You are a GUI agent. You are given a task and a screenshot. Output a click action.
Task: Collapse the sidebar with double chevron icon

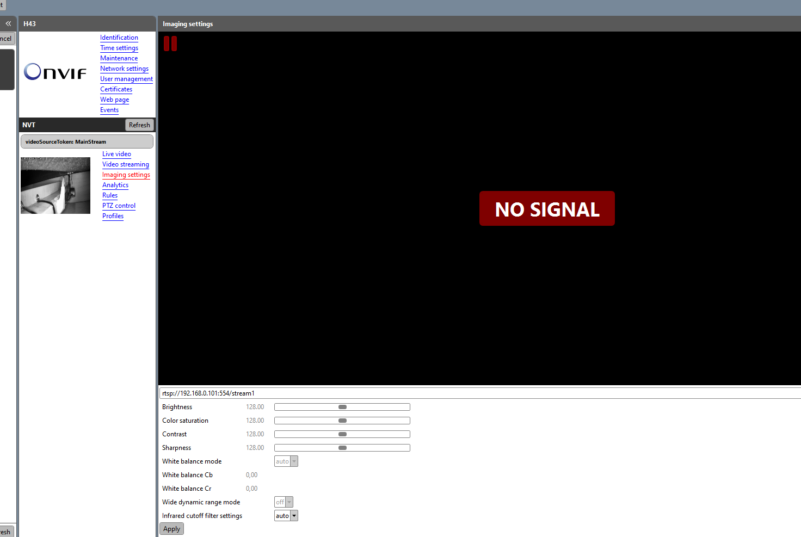pyautogui.click(x=8, y=23)
